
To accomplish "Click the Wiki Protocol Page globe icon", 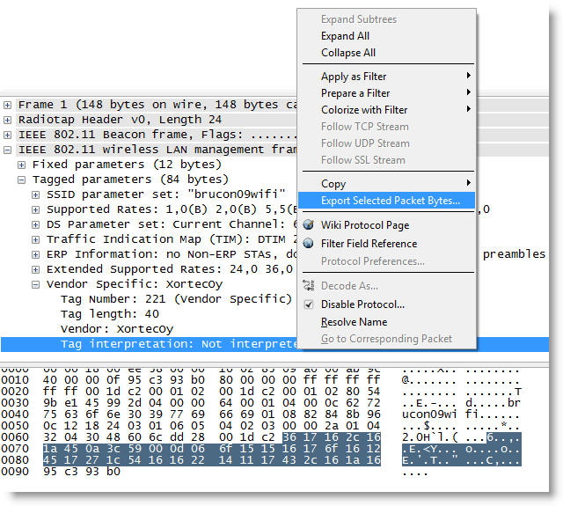I will click(309, 224).
